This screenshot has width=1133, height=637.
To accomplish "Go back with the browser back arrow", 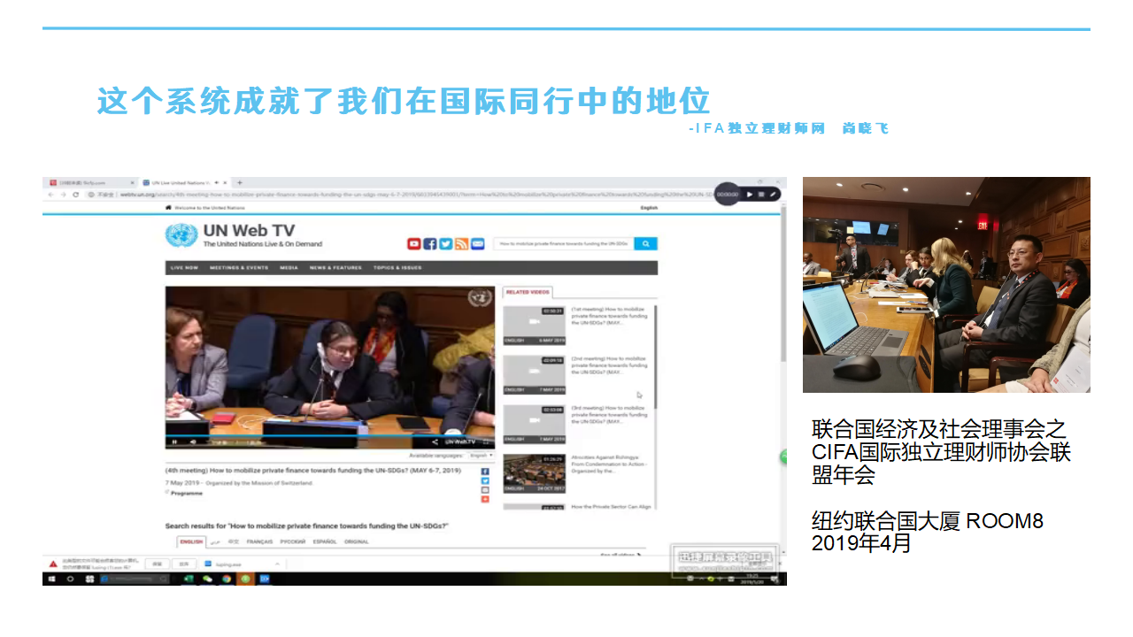I will point(50,194).
